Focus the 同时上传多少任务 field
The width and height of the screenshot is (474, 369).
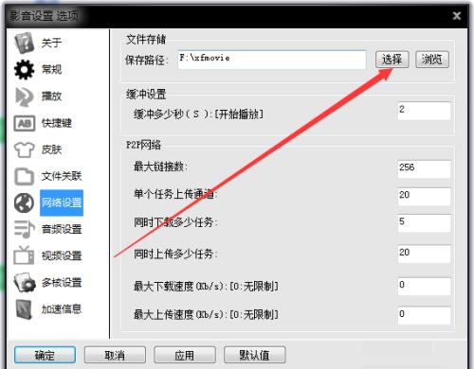pyautogui.click(x=425, y=255)
